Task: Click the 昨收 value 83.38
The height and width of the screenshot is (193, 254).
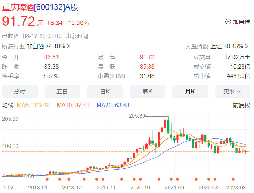Action: click(51, 67)
